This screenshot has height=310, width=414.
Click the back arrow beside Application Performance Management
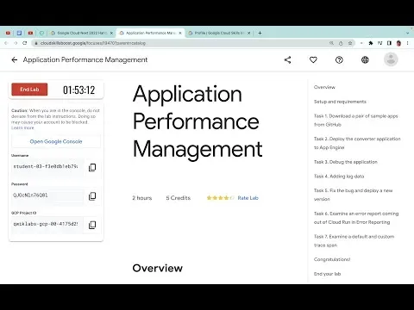(x=15, y=59)
